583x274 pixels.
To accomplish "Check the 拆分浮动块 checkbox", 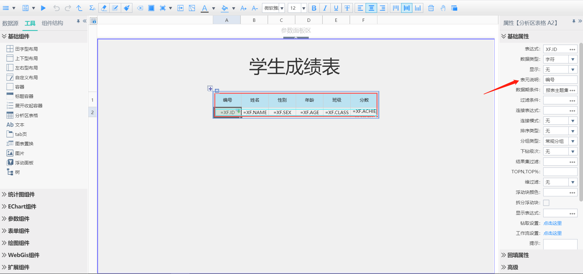I will tap(546, 203).
